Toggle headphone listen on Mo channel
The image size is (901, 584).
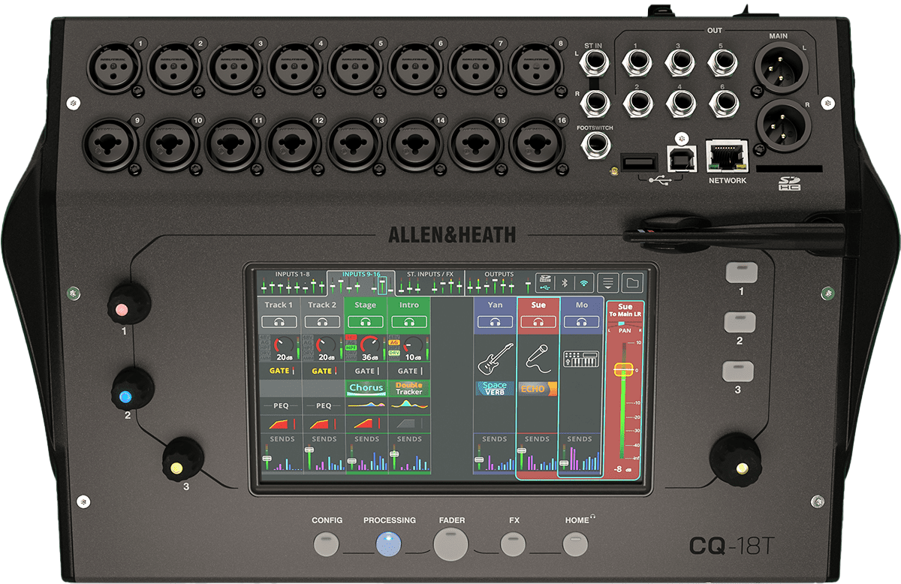coord(581,321)
